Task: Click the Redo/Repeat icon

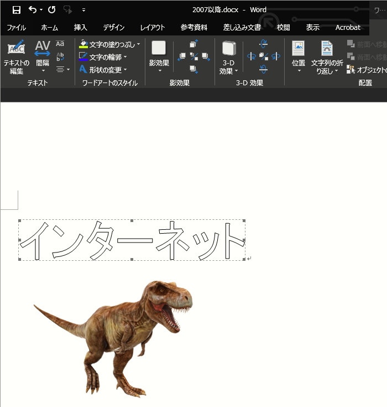Action: pos(52,10)
